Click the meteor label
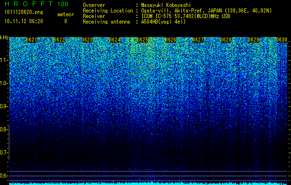This screenshot has width=291, height=185. point(66,14)
